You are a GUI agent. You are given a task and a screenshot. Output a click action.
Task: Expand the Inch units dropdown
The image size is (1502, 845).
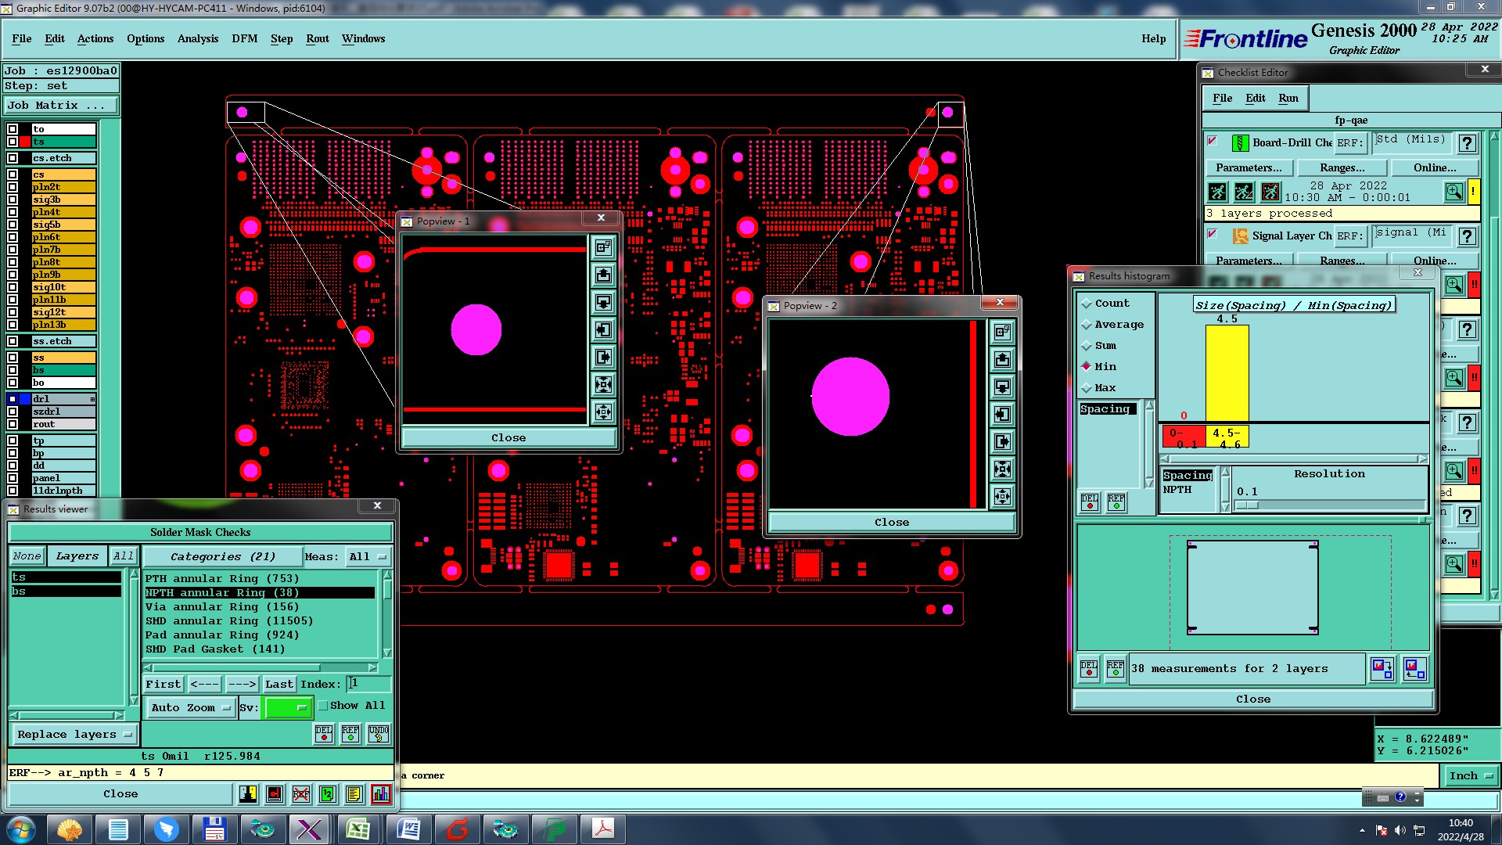[x=1471, y=775]
